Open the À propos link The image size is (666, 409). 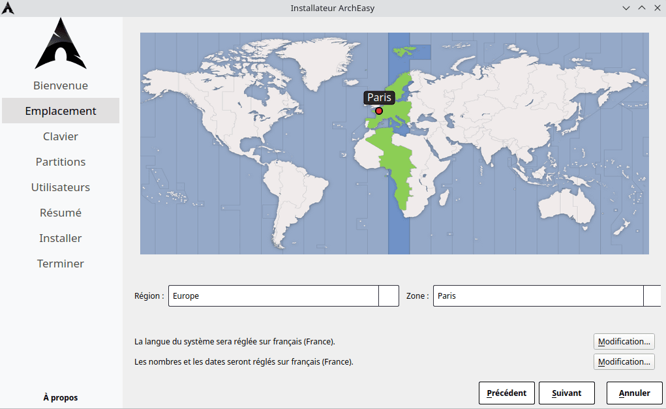tap(61, 397)
